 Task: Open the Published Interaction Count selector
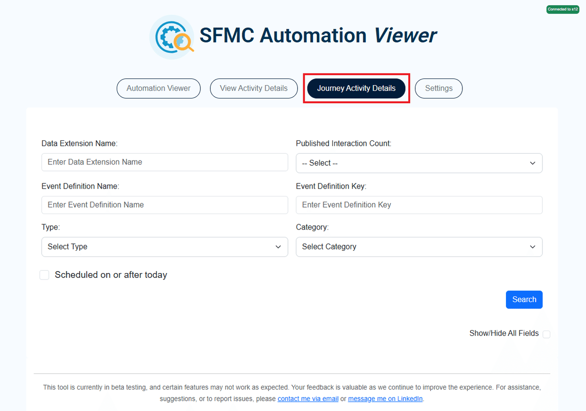[x=419, y=163]
